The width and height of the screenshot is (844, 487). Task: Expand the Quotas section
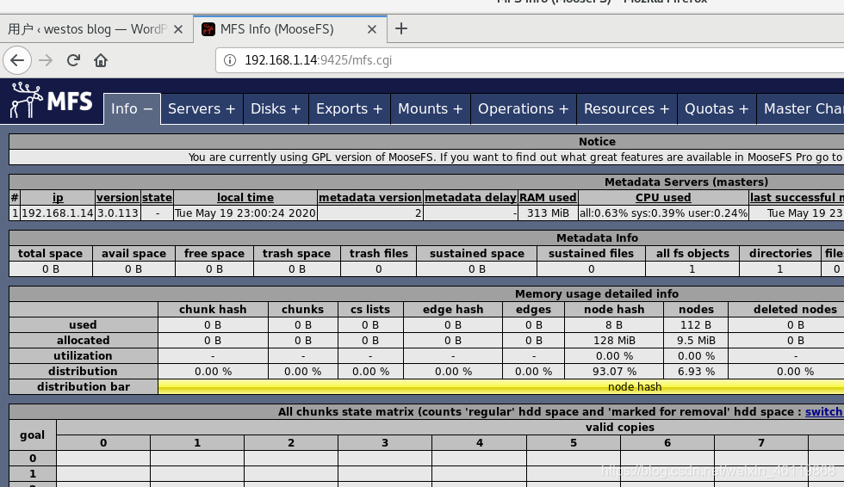(717, 108)
